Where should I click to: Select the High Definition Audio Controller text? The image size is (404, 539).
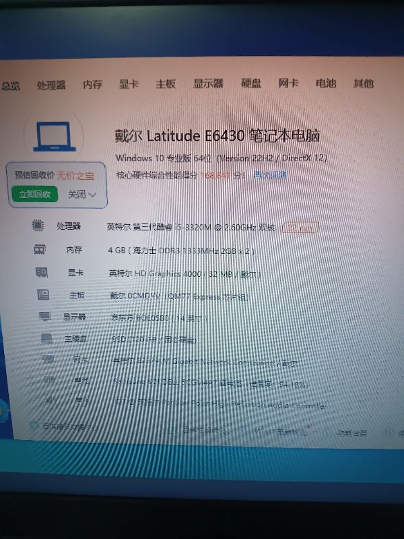[x=222, y=404]
